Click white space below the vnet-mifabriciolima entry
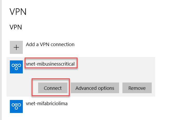The width and height of the screenshot is (173, 120). (x=78, y=117)
